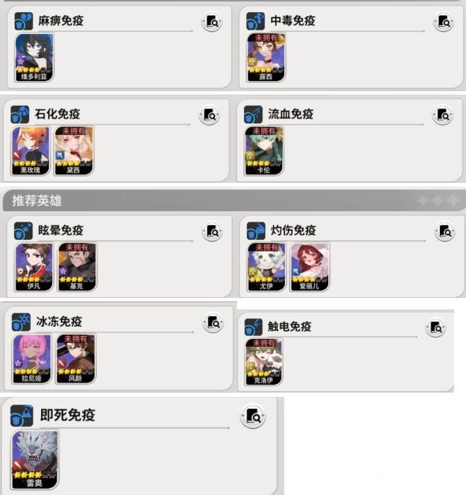
Task: Click the 推荐英雄 section header
Action: coord(37,201)
